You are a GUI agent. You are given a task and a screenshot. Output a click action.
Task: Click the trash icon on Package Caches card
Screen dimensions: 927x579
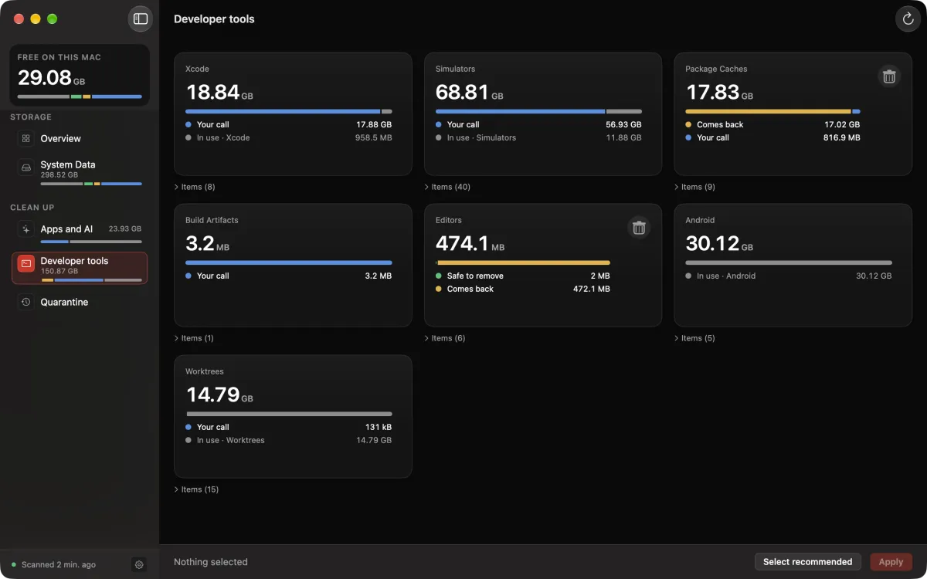pyautogui.click(x=889, y=76)
